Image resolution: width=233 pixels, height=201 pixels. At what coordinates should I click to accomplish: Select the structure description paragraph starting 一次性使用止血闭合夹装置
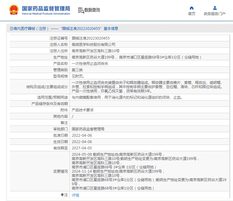[x=147, y=87]
